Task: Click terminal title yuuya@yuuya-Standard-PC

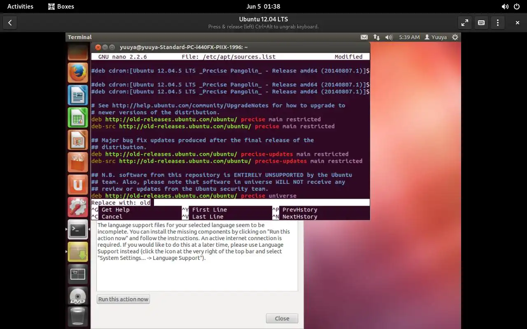Action: tap(184, 47)
